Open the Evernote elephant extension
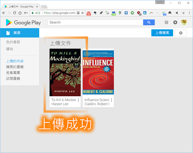The height and width of the screenshot is (153, 193). (95, 13)
